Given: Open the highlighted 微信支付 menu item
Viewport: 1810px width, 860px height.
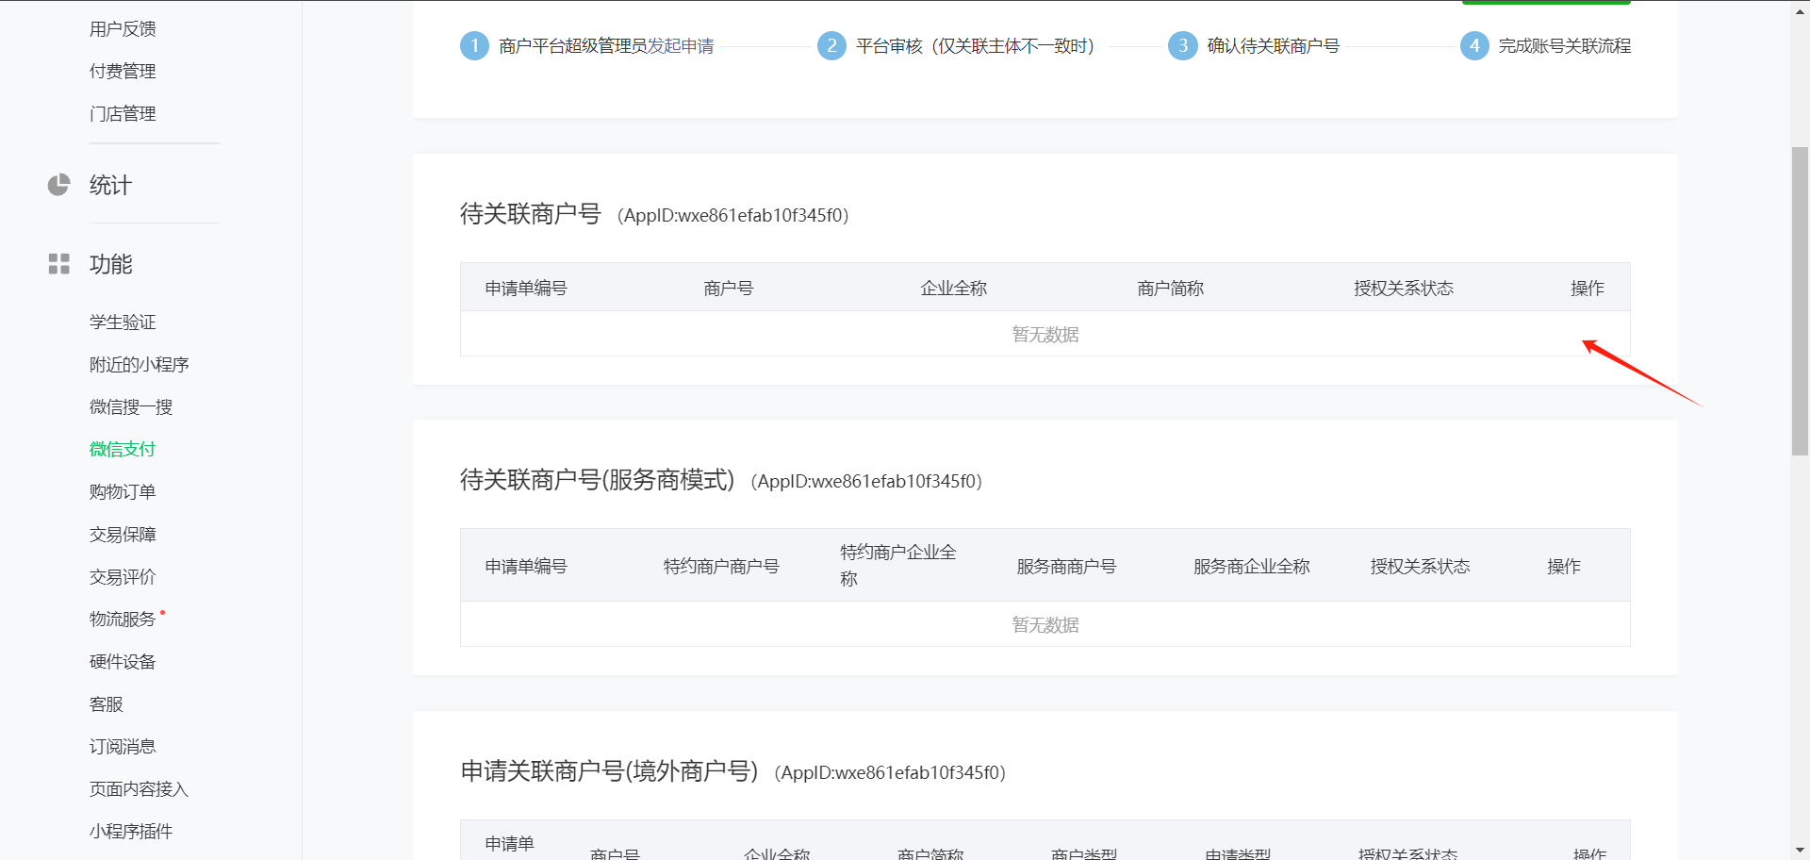Looking at the screenshot, I should point(123,450).
